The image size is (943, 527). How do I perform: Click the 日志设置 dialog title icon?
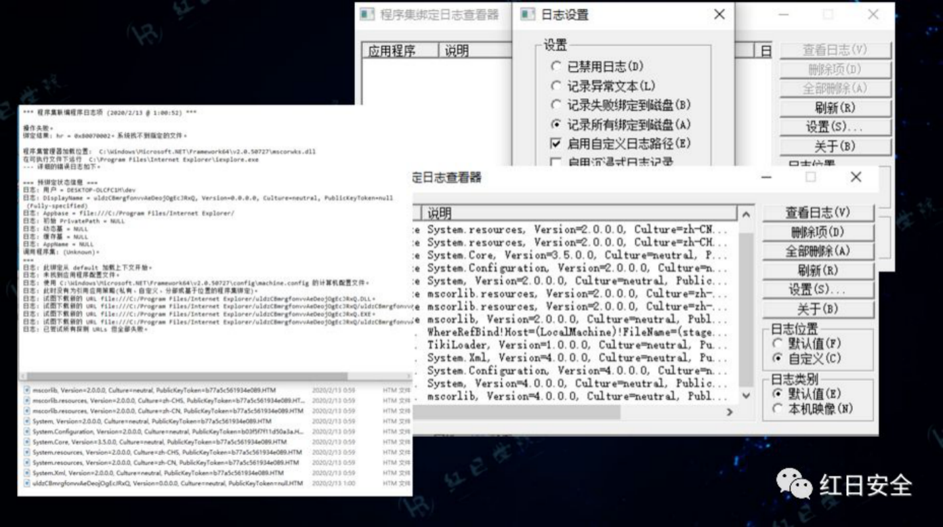(x=528, y=14)
